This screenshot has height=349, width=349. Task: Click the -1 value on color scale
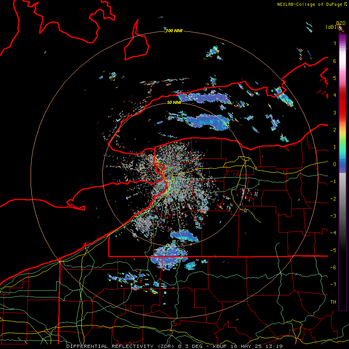click(333, 181)
